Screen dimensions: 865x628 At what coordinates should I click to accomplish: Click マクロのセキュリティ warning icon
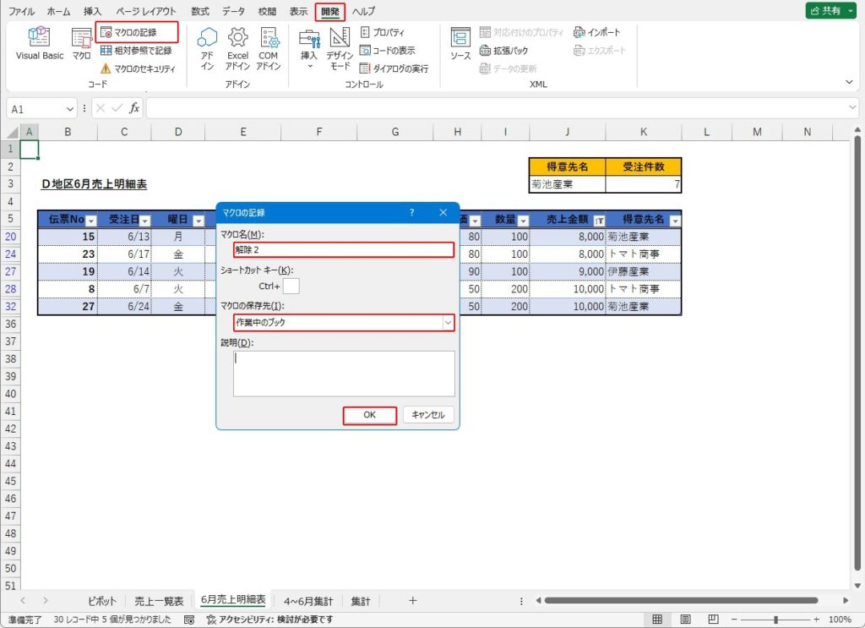pyautogui.click(x=106, y=68)
